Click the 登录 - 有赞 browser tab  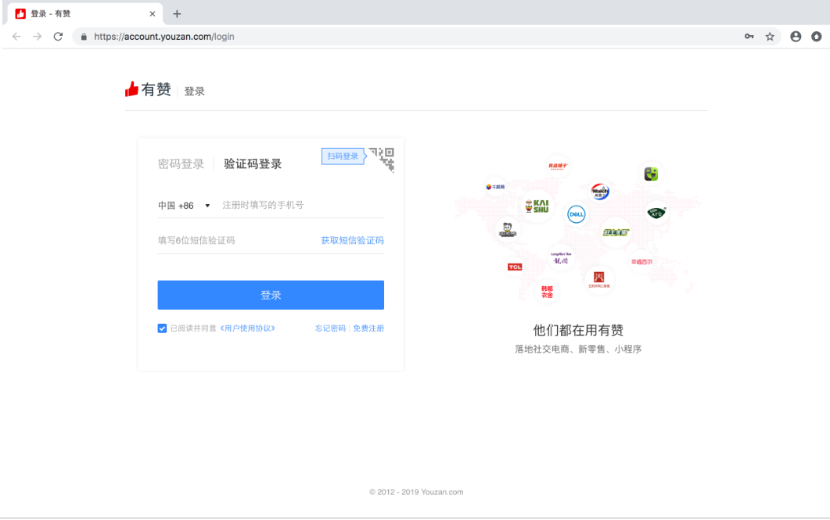[84, 14]
